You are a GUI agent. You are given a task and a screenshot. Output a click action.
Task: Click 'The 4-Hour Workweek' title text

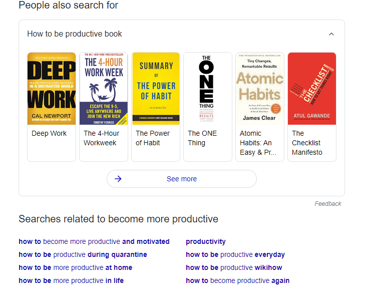[101, 138]
